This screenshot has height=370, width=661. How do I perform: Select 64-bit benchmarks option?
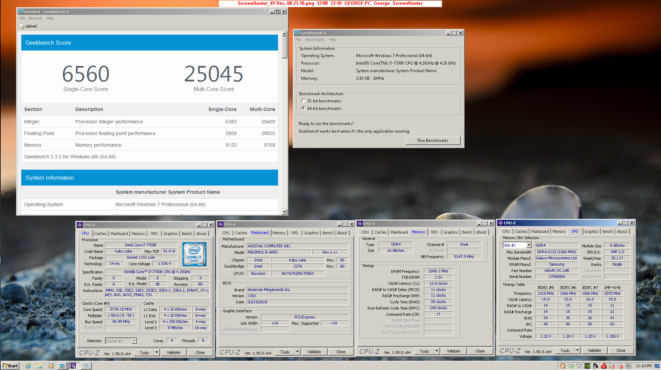point(303,109)
